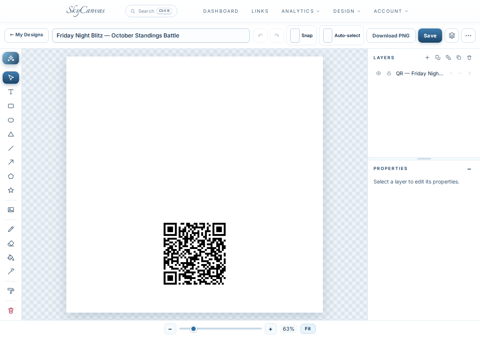
Task: Click the copy icon in the Layers header
Action: [x=459, y=57]
